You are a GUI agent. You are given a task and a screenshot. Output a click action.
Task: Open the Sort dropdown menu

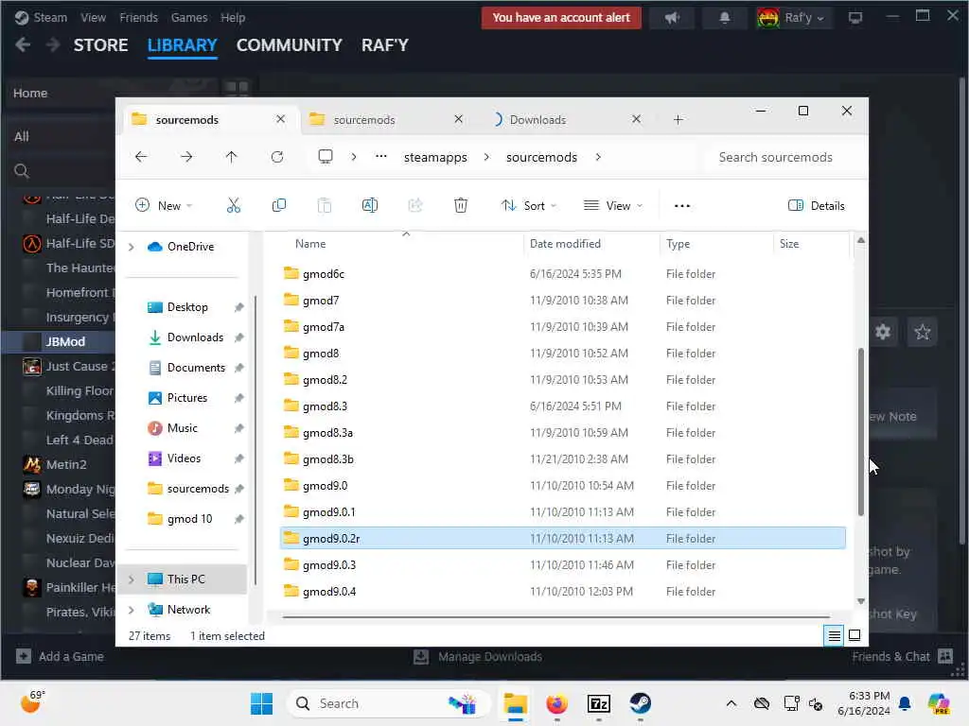529,205
